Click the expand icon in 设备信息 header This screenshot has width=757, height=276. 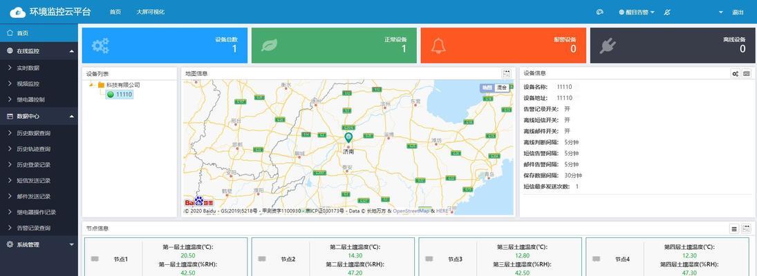pos(747,74)
